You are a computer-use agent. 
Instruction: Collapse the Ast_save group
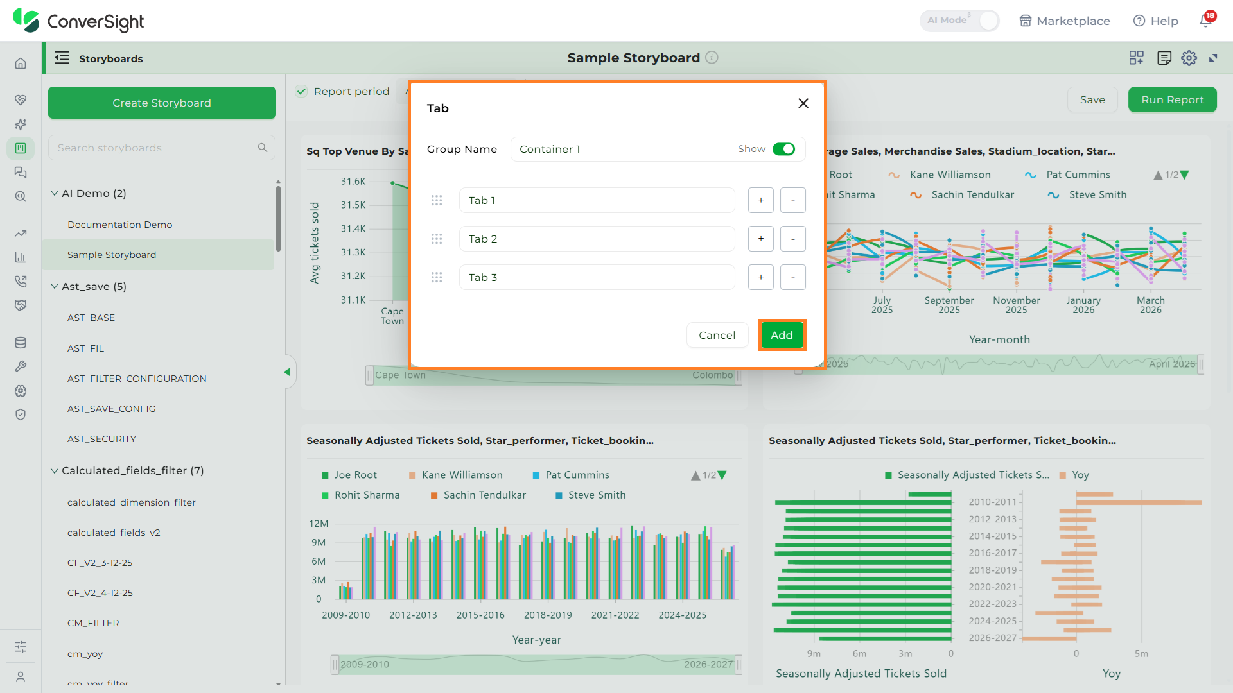55,286
